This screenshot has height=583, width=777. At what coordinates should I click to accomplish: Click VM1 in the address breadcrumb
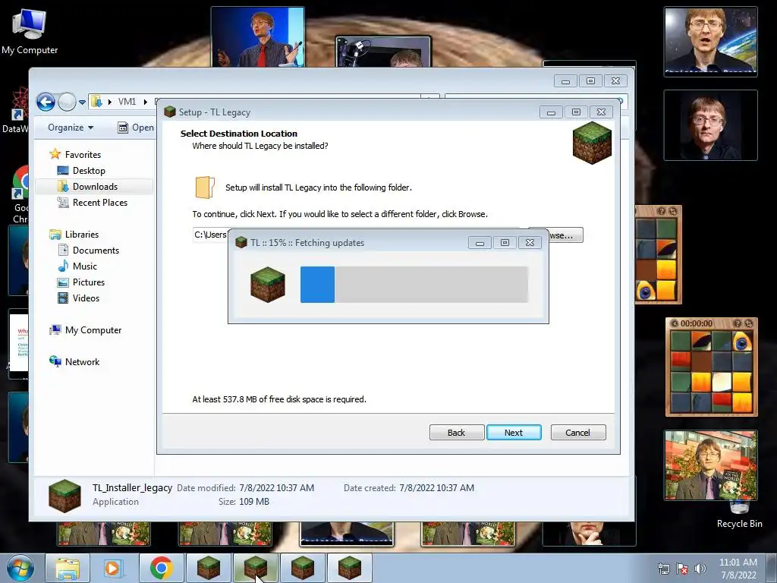tap(127, 102)
